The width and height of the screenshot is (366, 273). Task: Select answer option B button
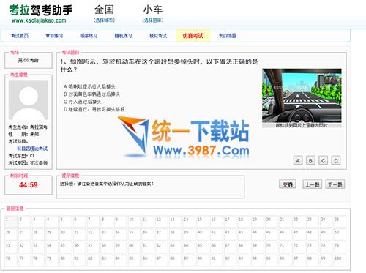click(x=310, y=161)
